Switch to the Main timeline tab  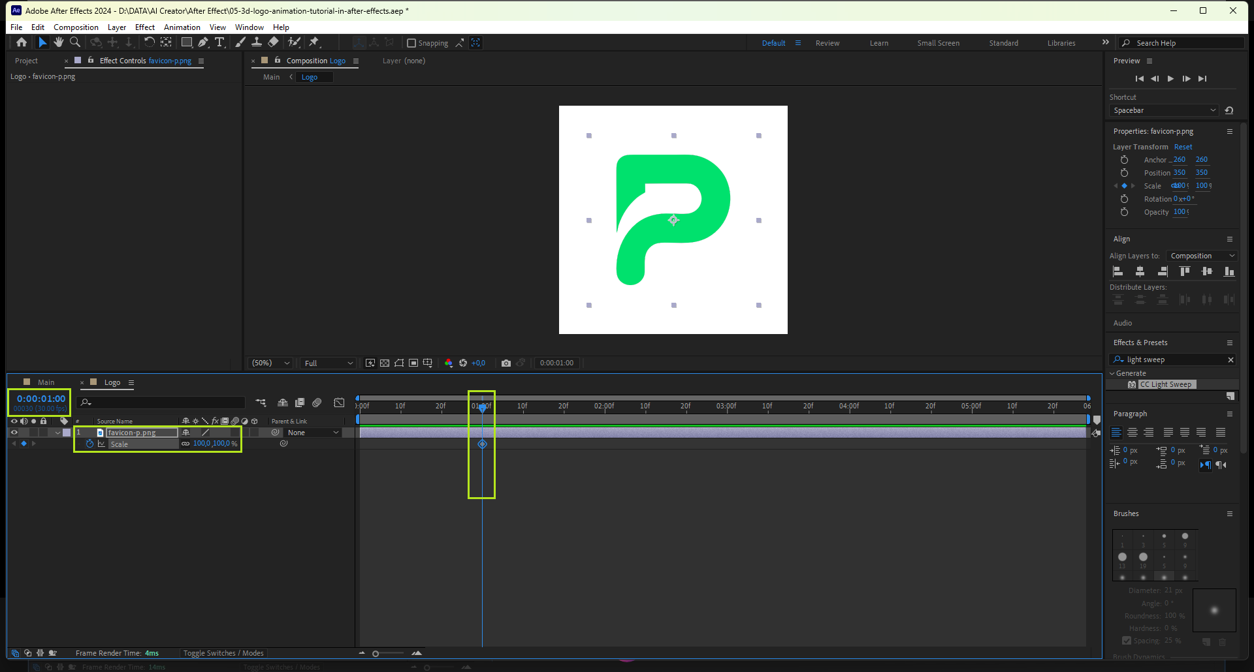pyautogui.click(x=46, y=382)
